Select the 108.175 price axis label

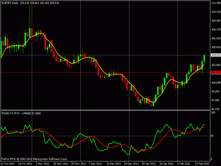[216, 29]
